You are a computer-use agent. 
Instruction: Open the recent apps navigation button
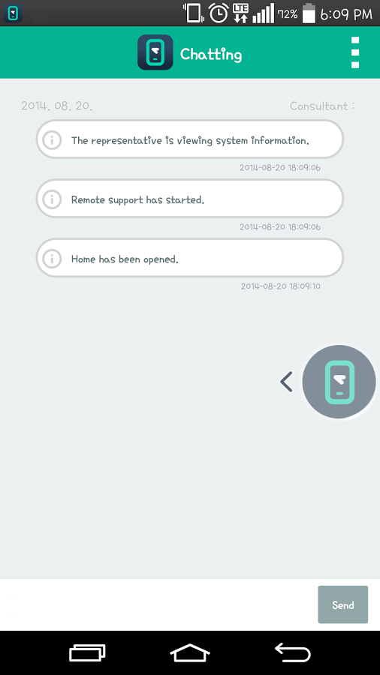pos(87,652)
